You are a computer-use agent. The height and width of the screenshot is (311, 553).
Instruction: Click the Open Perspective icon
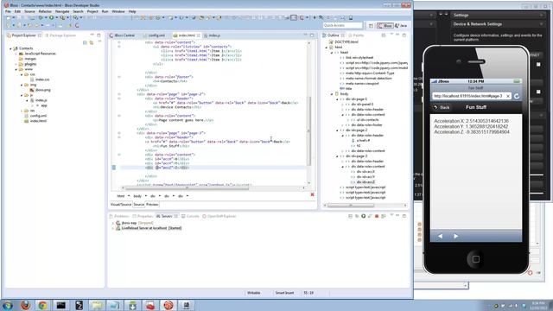(371, 25)
